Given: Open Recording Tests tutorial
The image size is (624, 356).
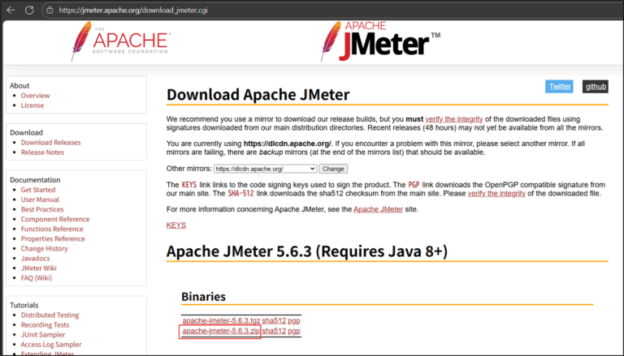Looking at the screenshot, I should 45,325.
